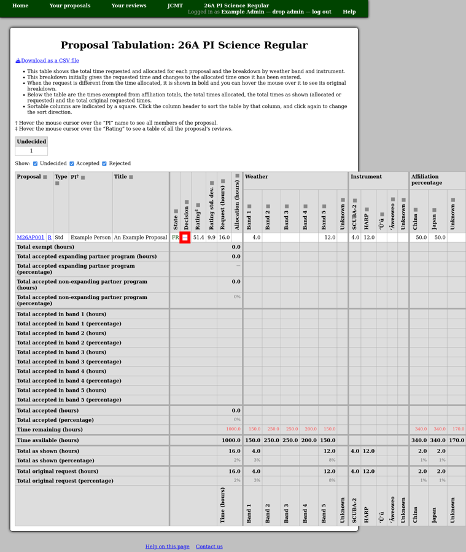
Task: Open the R reviews link for M26AP001
Action: [50, 238]
